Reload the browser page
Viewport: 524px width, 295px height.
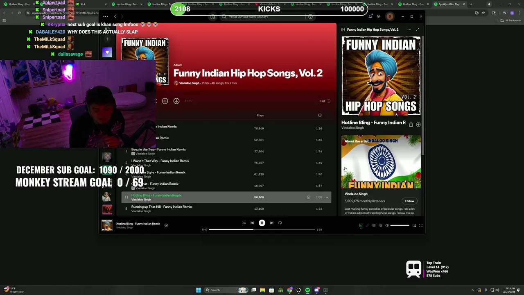pyautogui.click(x=19, y=13)
